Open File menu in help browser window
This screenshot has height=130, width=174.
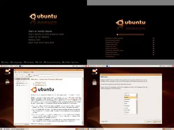tap(15, 72)
